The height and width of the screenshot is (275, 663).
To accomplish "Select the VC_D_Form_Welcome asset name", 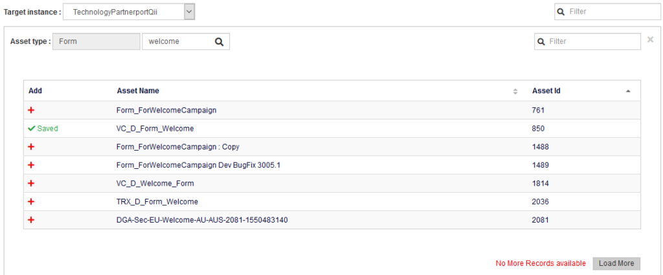I will click(155, 129).
